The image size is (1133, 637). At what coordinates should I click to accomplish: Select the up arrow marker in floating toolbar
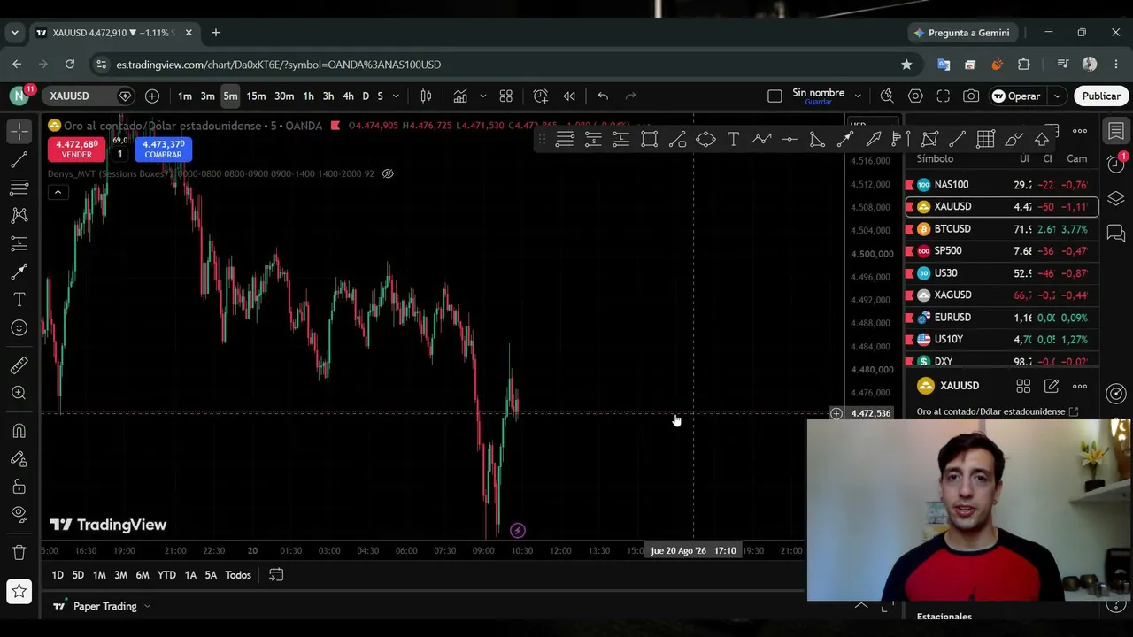pos(1042,139)
